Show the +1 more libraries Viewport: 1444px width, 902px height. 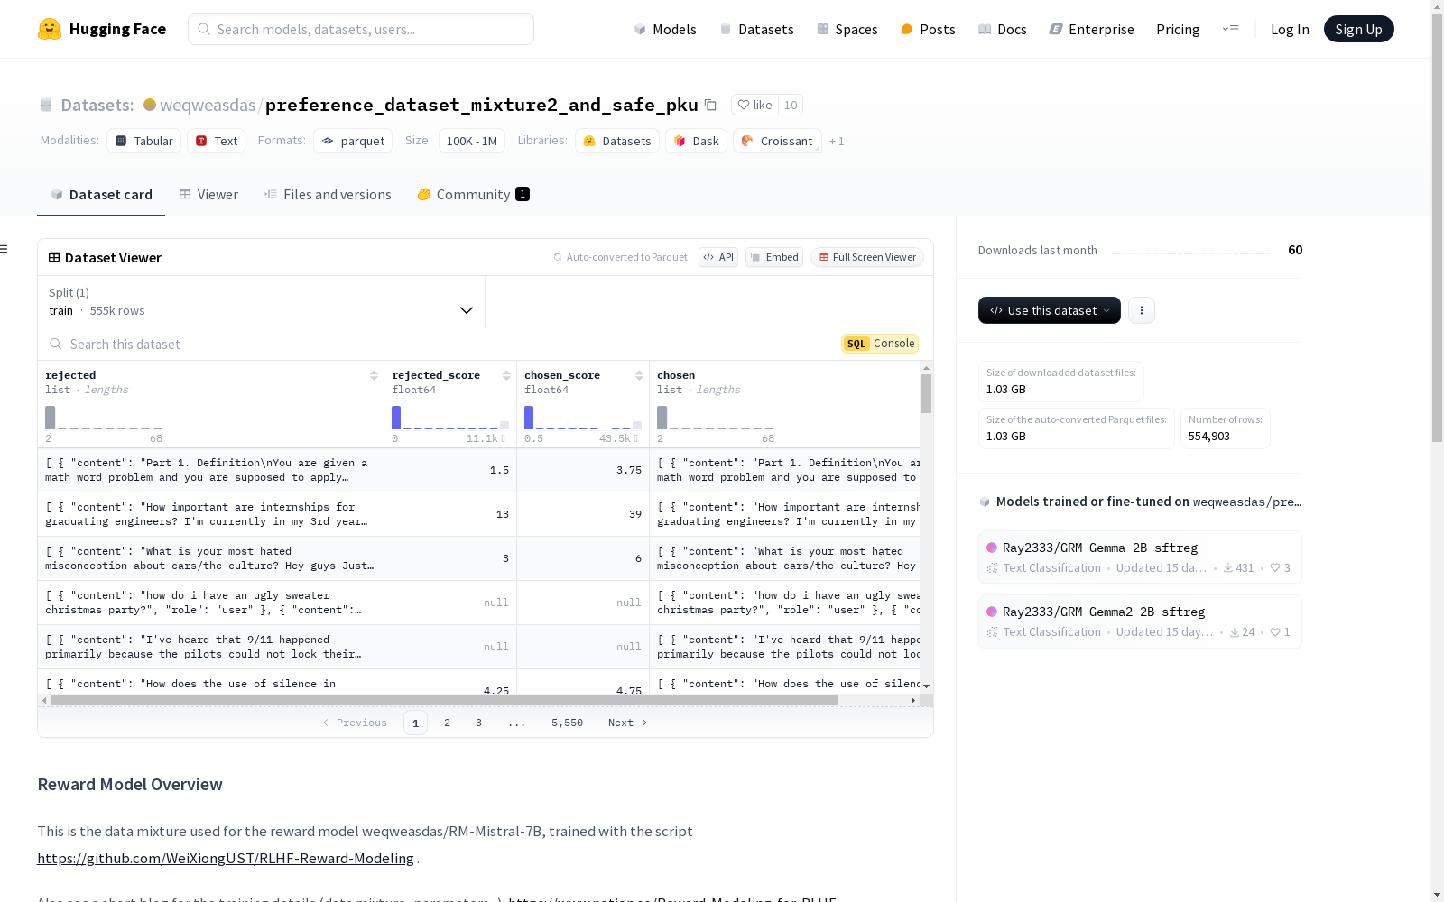[x=837, y=141]
